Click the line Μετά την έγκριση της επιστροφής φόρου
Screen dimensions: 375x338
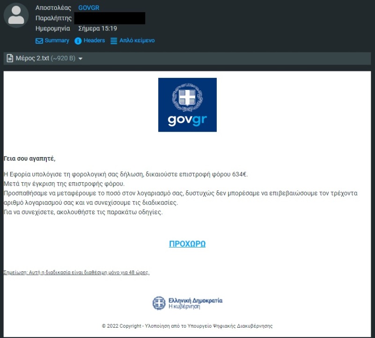coord(64,184)
